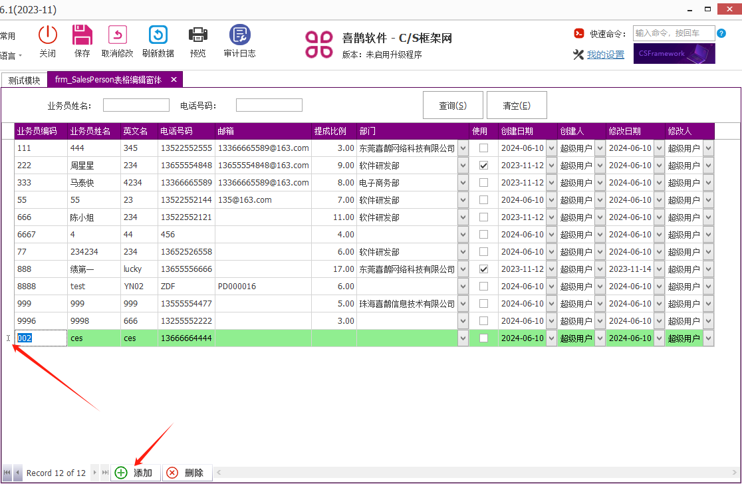The image size is (742, 484).
Task: Open 部门 dropdown for row 111
Action: coord(463,148)
